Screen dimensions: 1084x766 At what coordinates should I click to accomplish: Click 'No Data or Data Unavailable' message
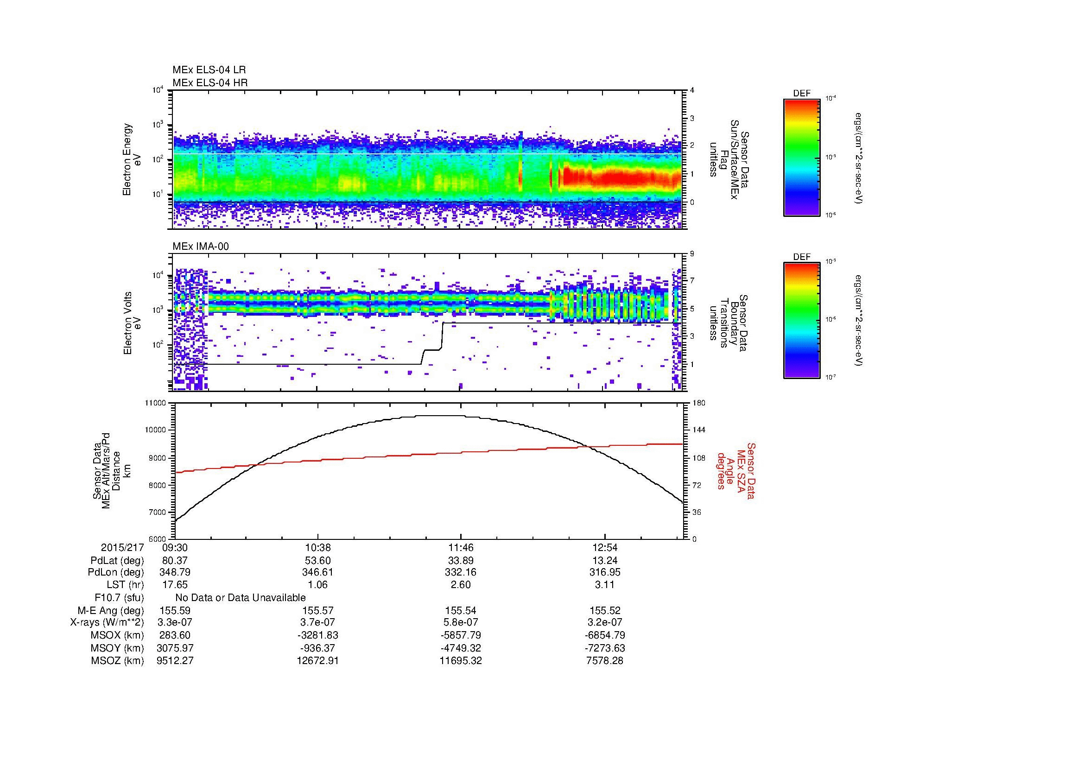pos(241,598)
